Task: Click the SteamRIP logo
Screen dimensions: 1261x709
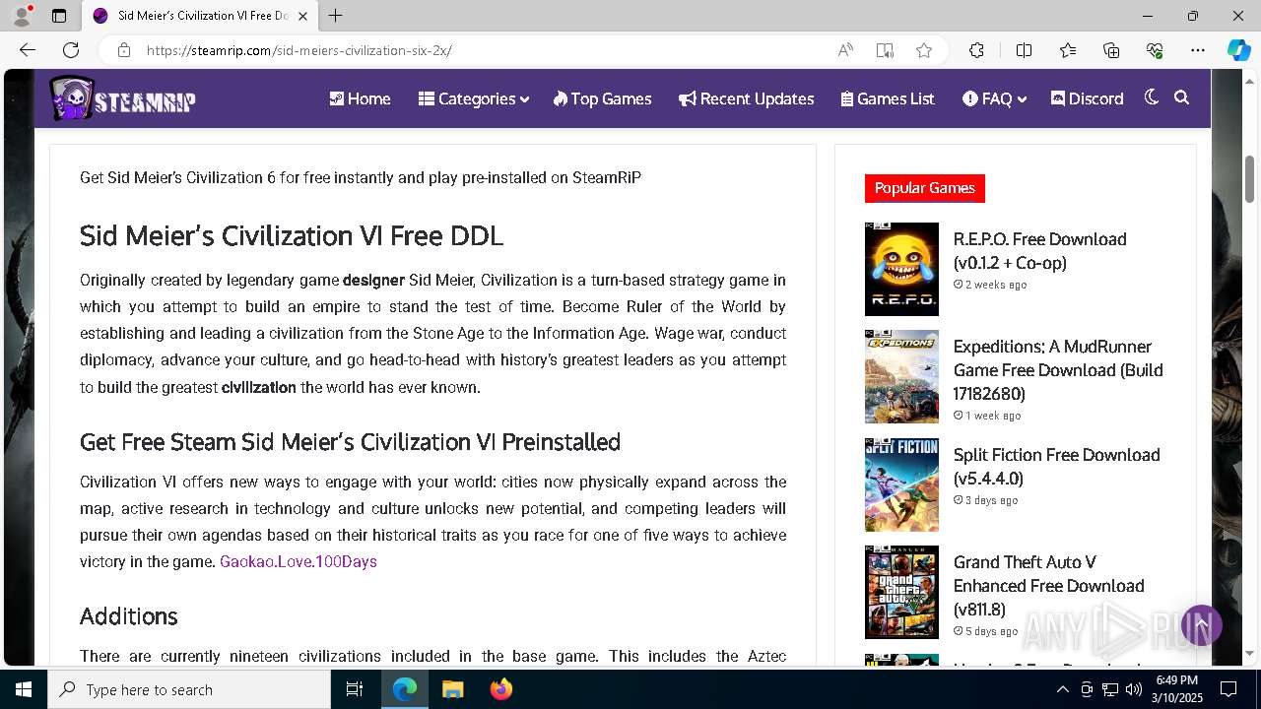Action: 122,98
